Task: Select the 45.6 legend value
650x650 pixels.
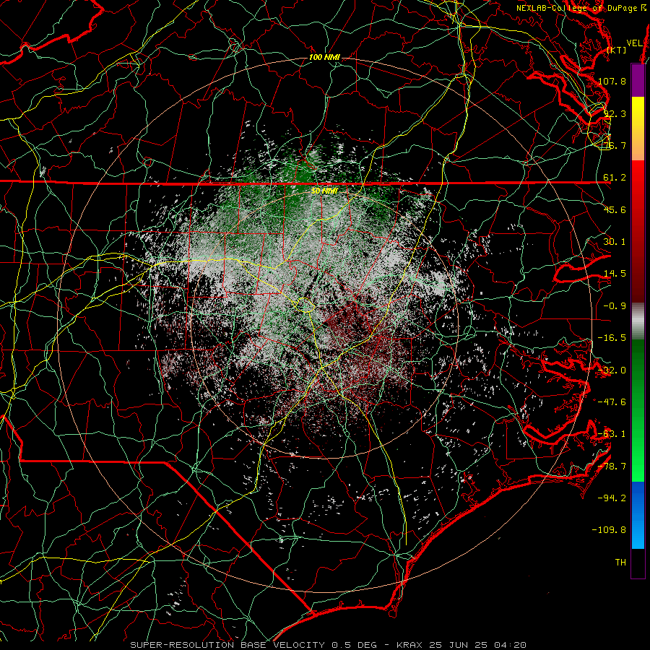Action: click(615, 209)
